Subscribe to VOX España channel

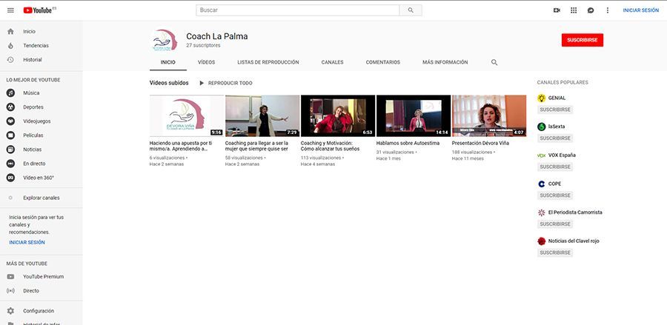[554, 167]
